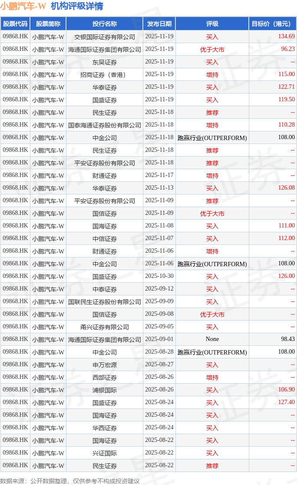
Task: Click the target price 127.40
Action: pos(286,402)
